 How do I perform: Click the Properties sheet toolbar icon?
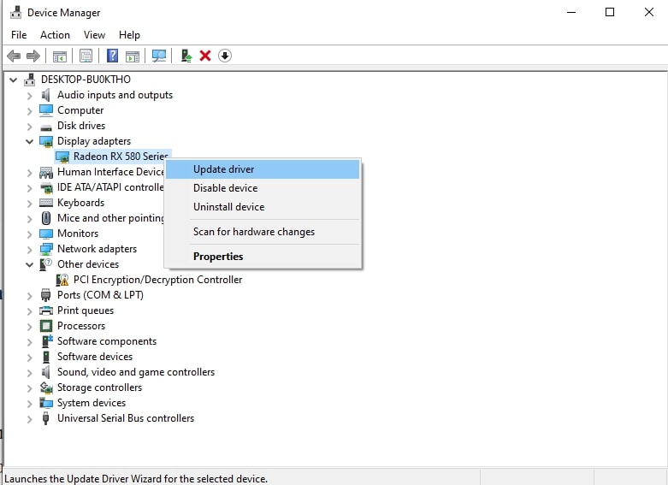86,56
